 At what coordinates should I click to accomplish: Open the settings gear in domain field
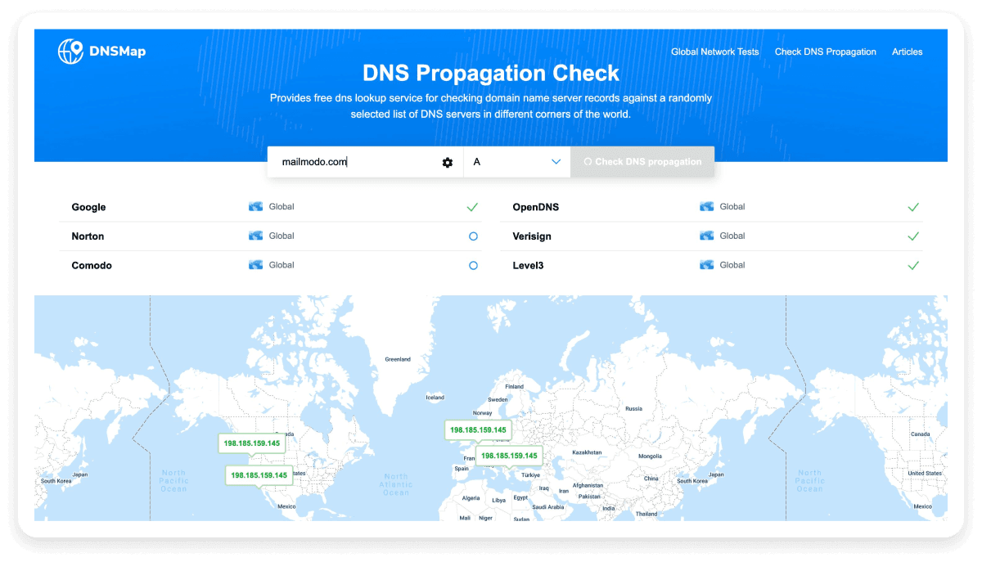448,163
